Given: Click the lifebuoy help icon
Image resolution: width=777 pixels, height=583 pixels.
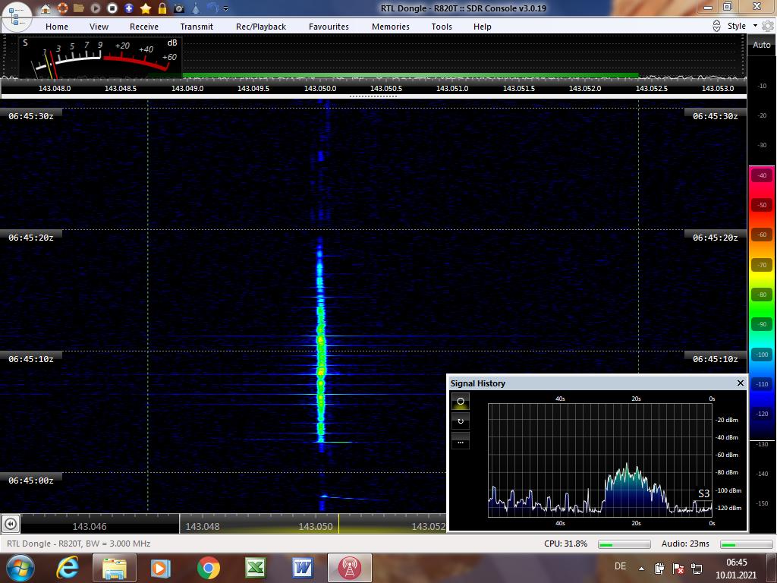Looking at the screenshot, I should pyautogui.click(x=62, y=8).
